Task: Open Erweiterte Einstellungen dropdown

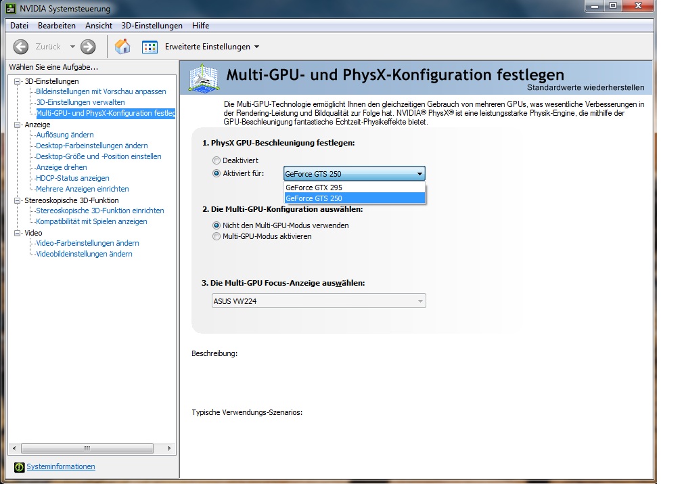Action: click(212, 47)
